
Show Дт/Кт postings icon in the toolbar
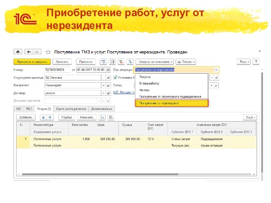121,62
